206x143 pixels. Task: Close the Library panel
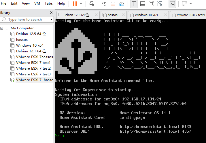(x=51, y=12)
